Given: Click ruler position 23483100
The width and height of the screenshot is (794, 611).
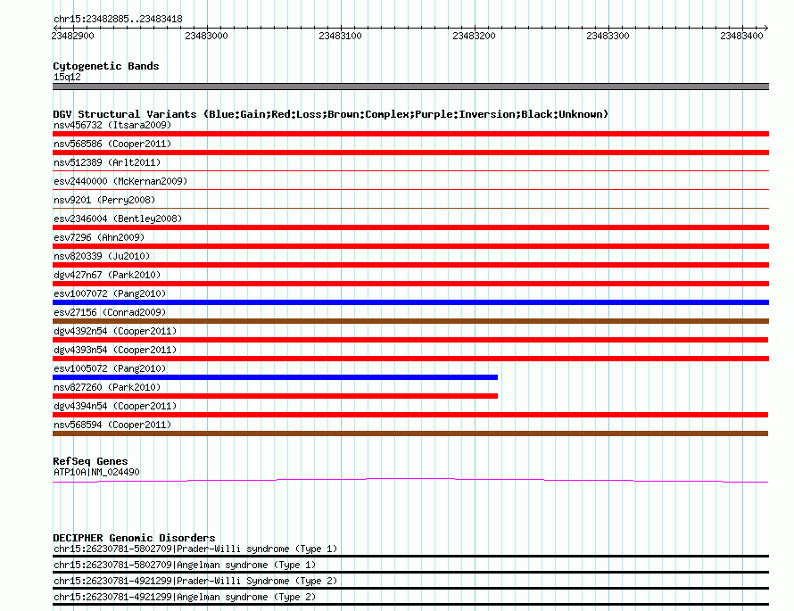Looking at the screenshot, I should coord(340,36).
